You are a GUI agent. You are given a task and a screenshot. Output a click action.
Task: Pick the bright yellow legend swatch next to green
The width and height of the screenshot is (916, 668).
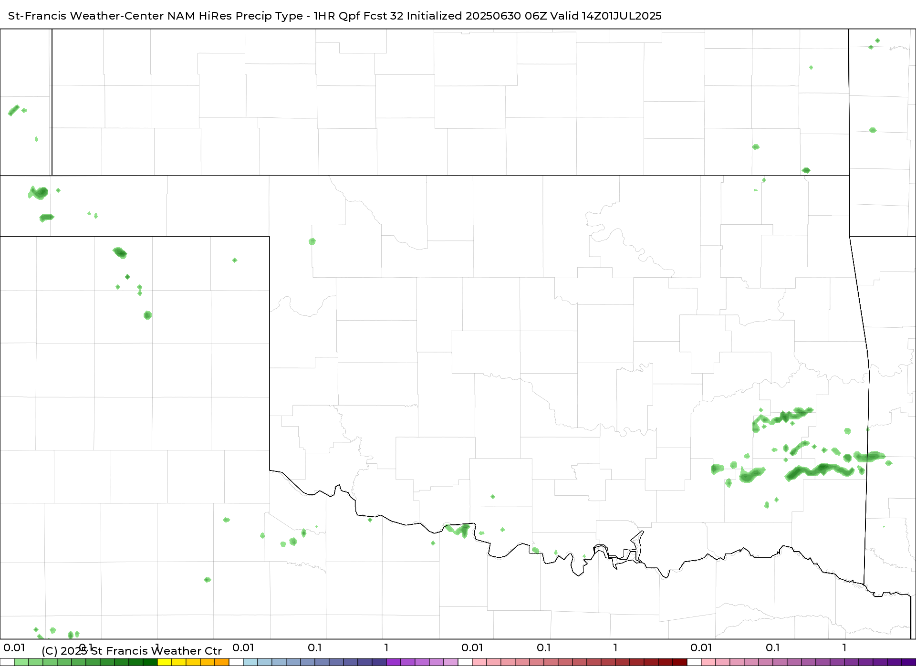(x=165, y=662)
